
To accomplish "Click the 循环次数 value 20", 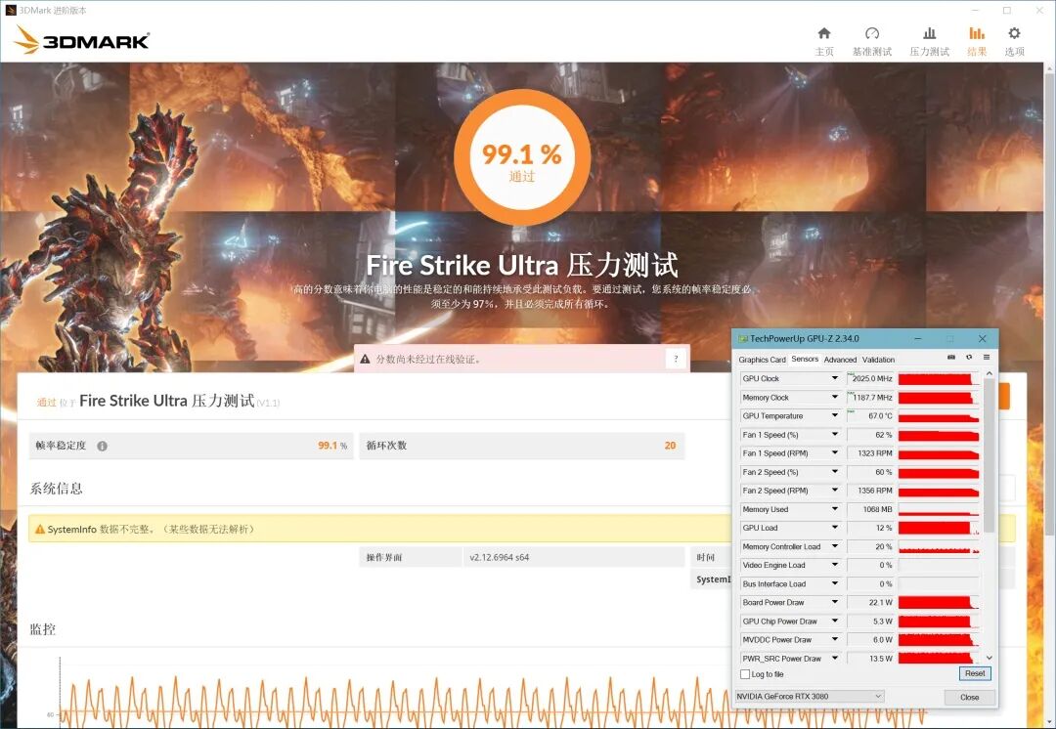I will click(670, 446).
